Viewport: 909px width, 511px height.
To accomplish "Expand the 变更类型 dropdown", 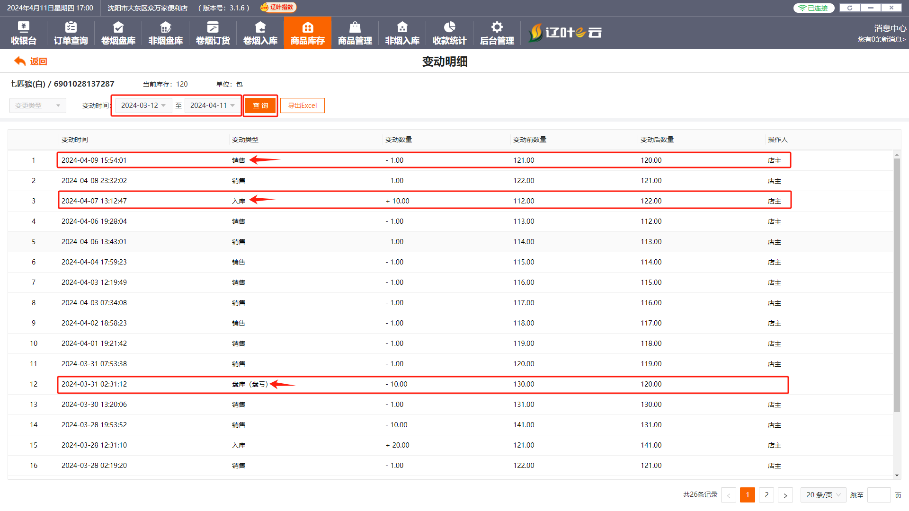I will click(x=38, y=106).
